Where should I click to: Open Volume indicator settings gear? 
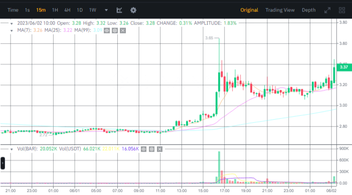(152, 149)
